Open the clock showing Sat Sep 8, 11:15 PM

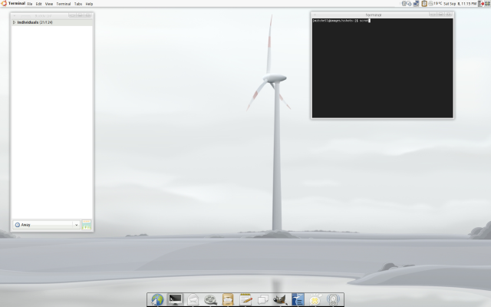pos(460,4)
